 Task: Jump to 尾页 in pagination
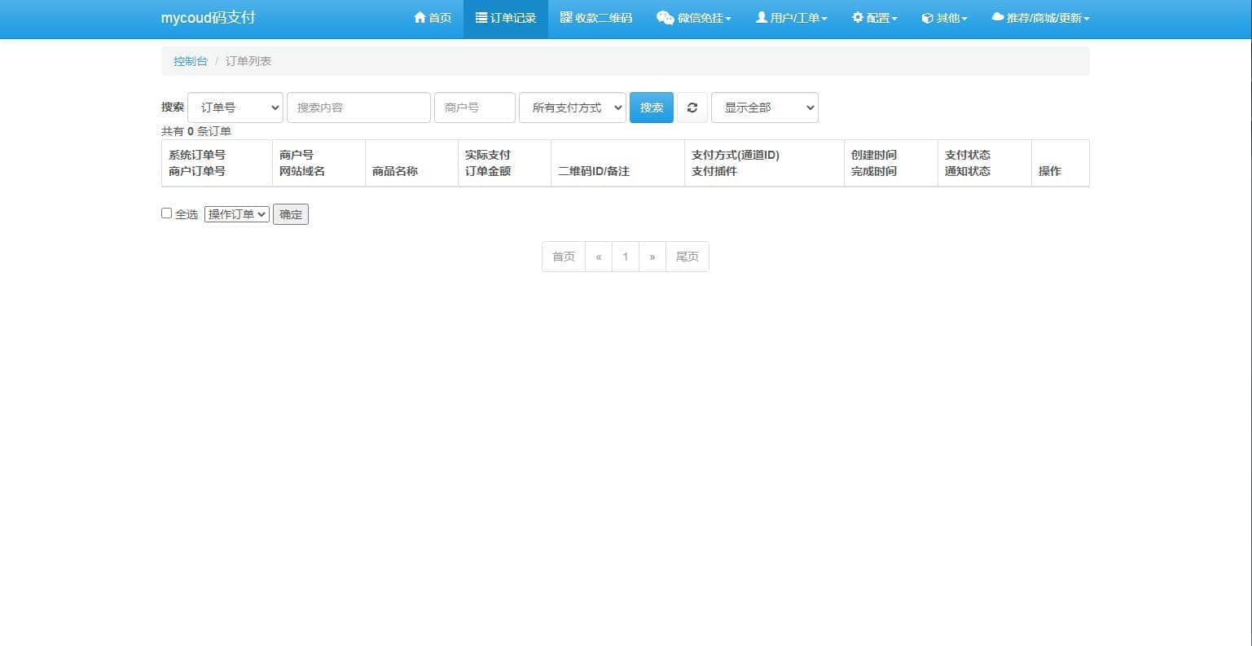(687, 257)
